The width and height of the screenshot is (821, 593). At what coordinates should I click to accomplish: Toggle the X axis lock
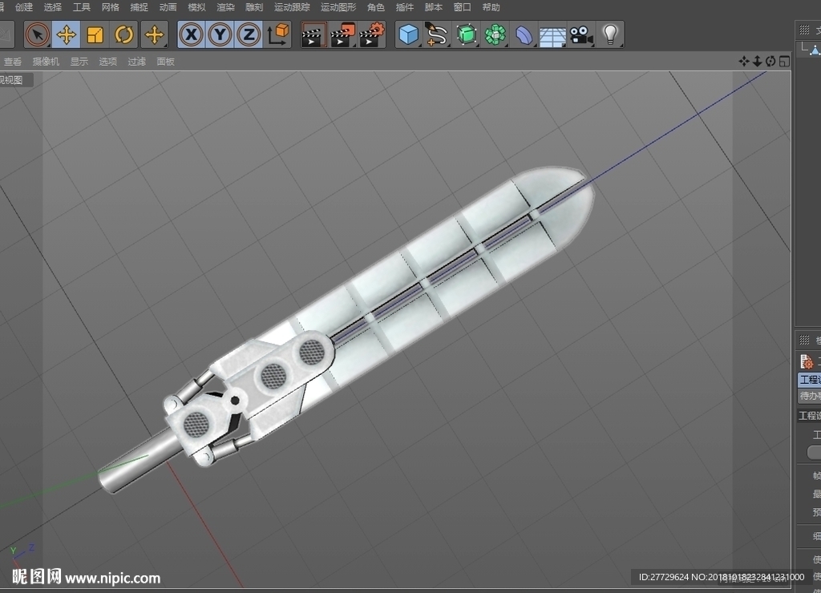tap(191, 35)
